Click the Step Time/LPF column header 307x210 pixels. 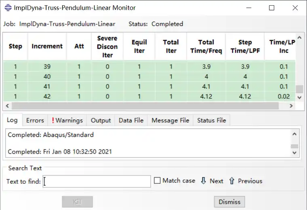coord(245,46)
